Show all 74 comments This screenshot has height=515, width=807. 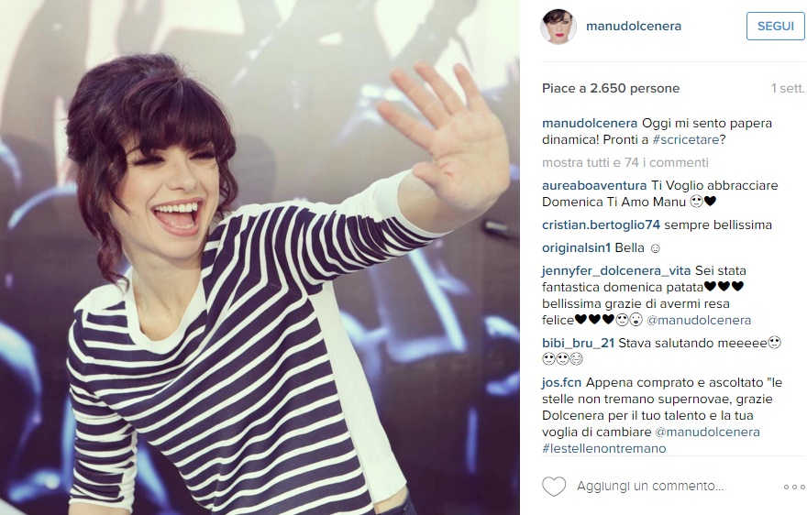point(625,162)
